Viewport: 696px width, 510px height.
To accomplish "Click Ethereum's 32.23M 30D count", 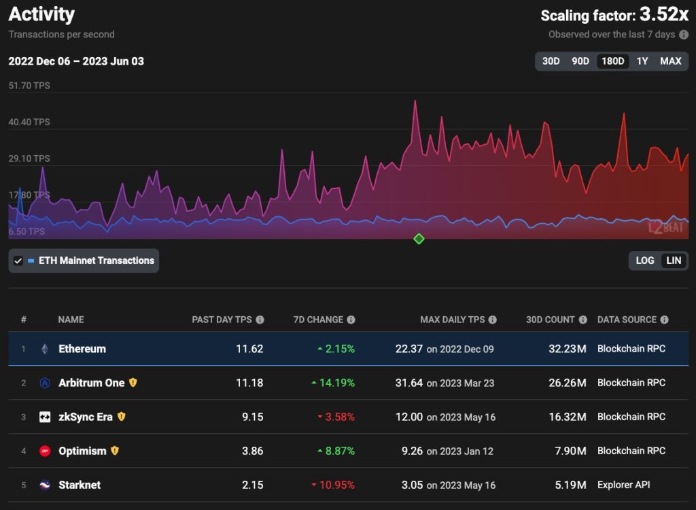I will point(568,350).
